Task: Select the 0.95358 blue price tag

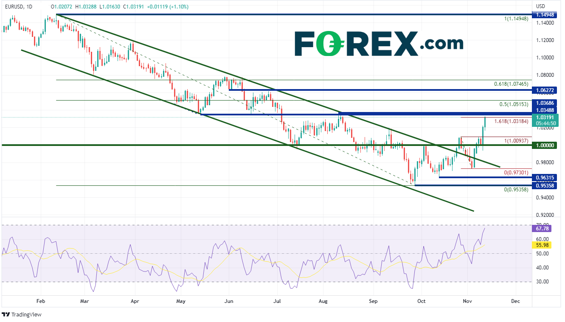Action: click(x=544, y=186)
